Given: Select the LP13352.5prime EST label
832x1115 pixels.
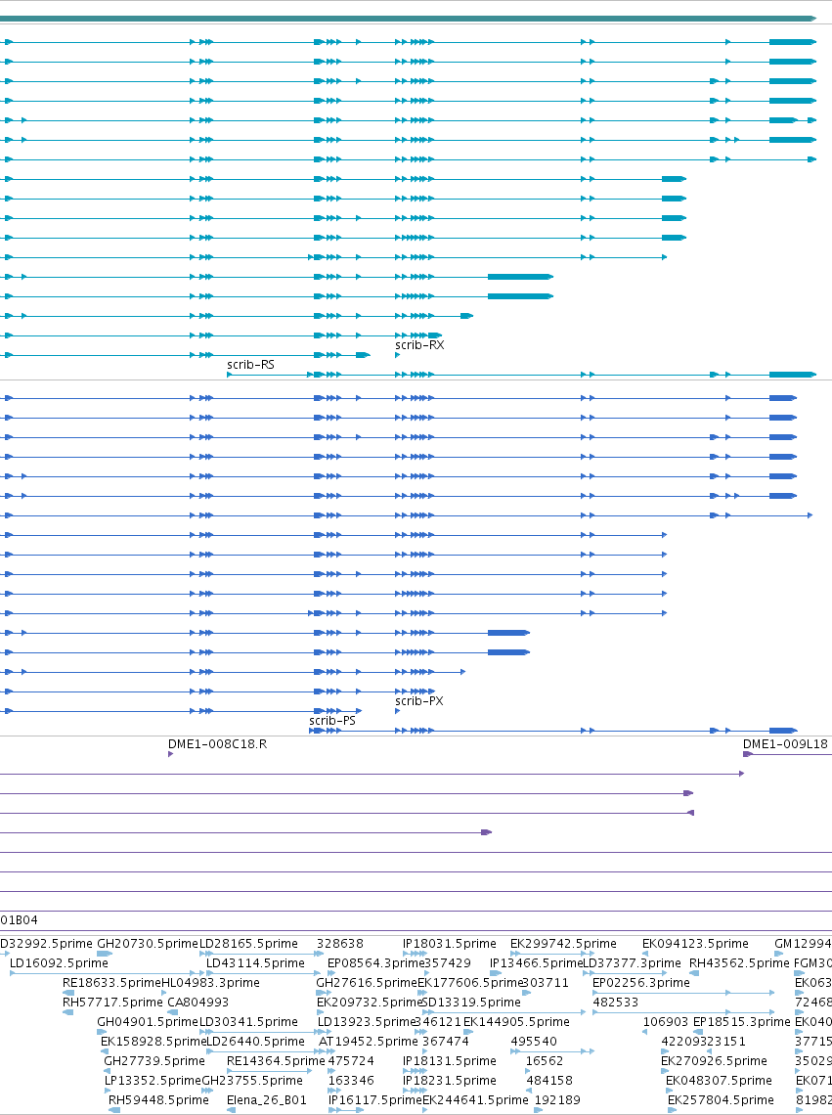Looking at the screenshot, I should [x=153, y=1081].
